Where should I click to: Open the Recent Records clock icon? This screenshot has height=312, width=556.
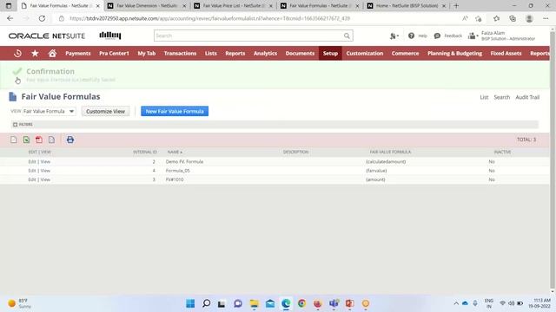point(17,54)
